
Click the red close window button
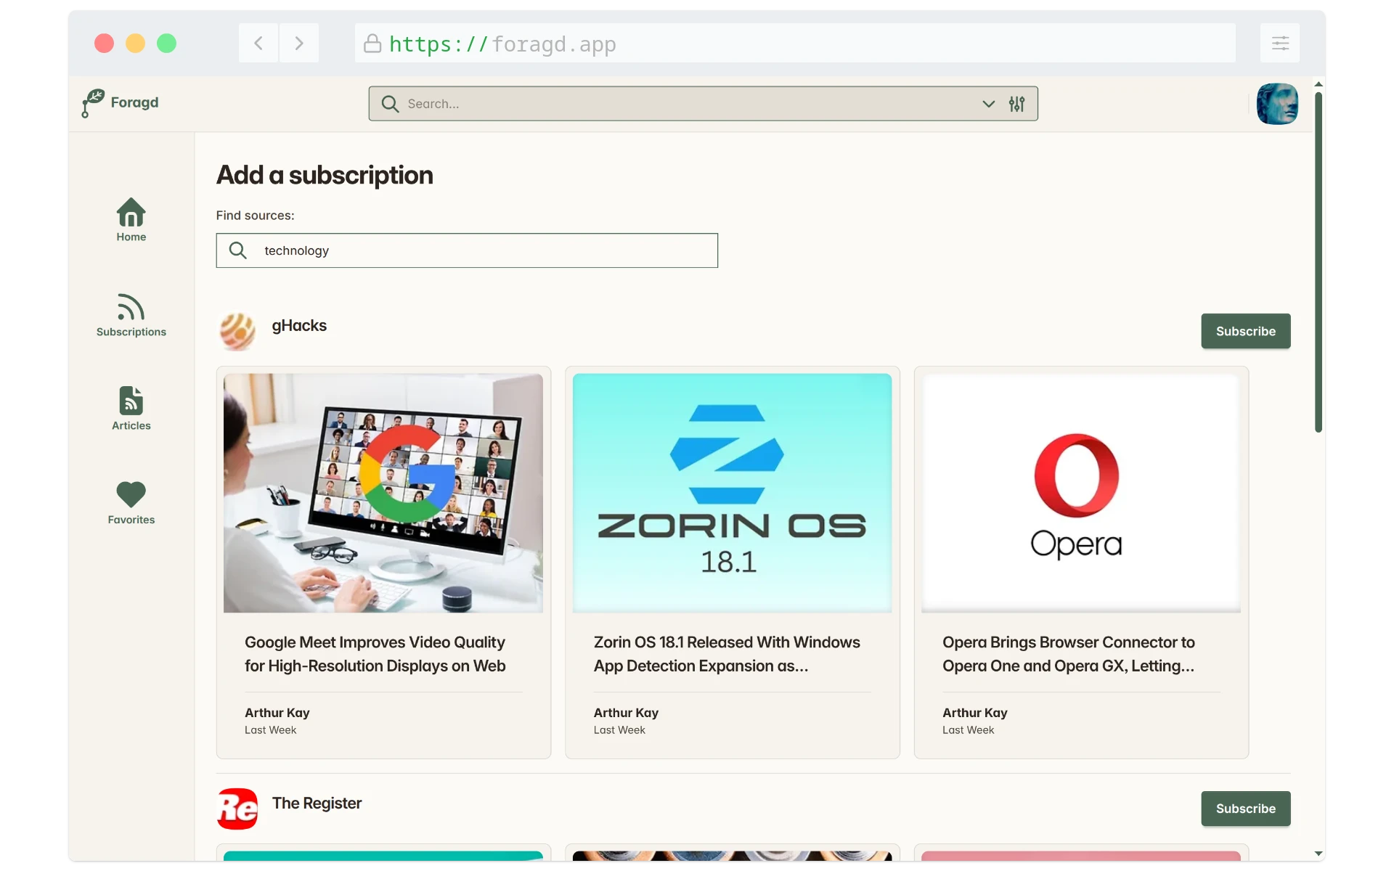[x=104, y=43]
